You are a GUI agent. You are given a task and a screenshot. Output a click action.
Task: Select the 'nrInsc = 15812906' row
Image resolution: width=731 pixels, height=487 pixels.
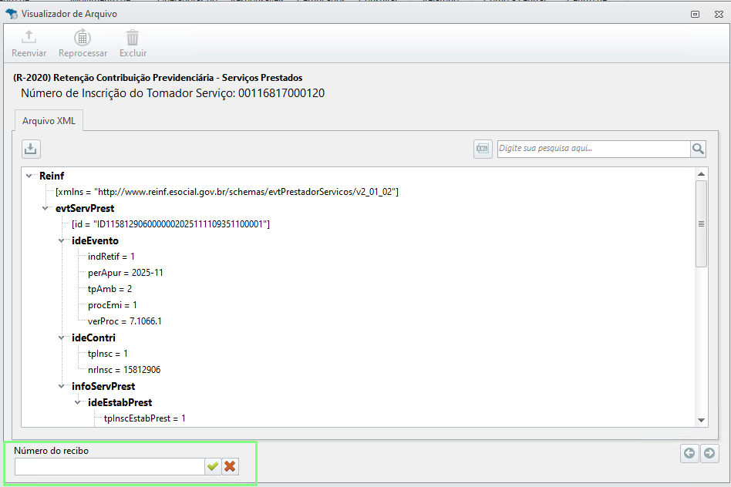(x=124, y=370)
